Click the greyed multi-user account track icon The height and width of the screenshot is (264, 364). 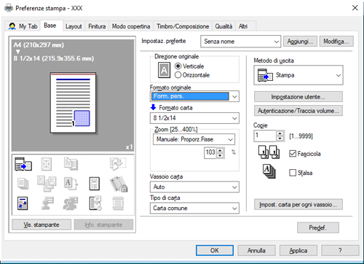[71, 203]
